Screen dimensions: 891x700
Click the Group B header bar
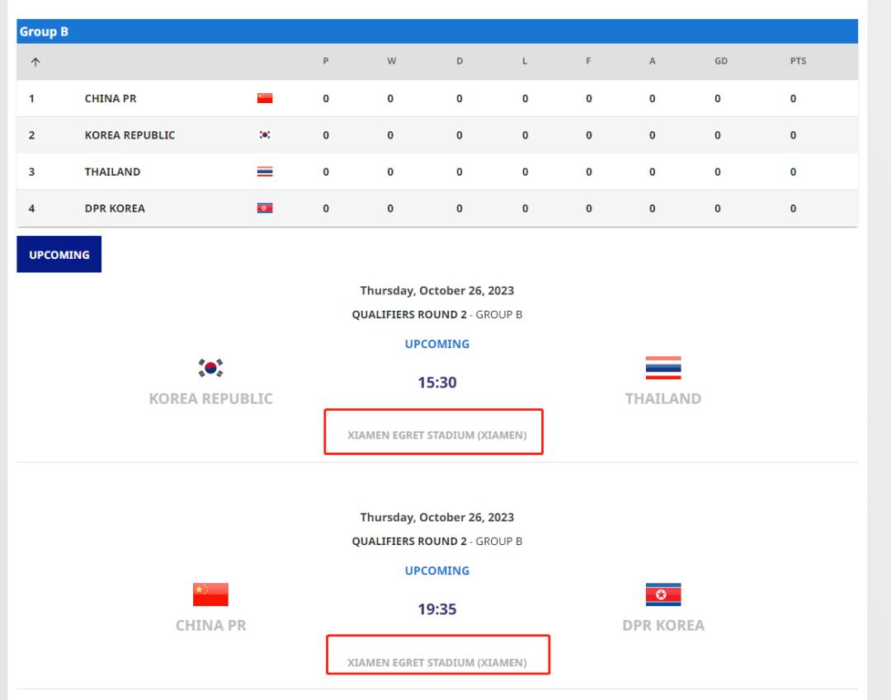[437, 32]
